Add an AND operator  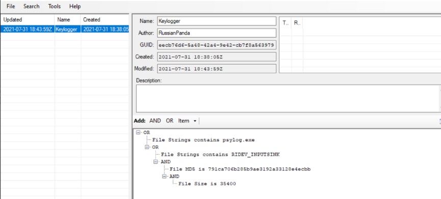(x=155, y=121)
